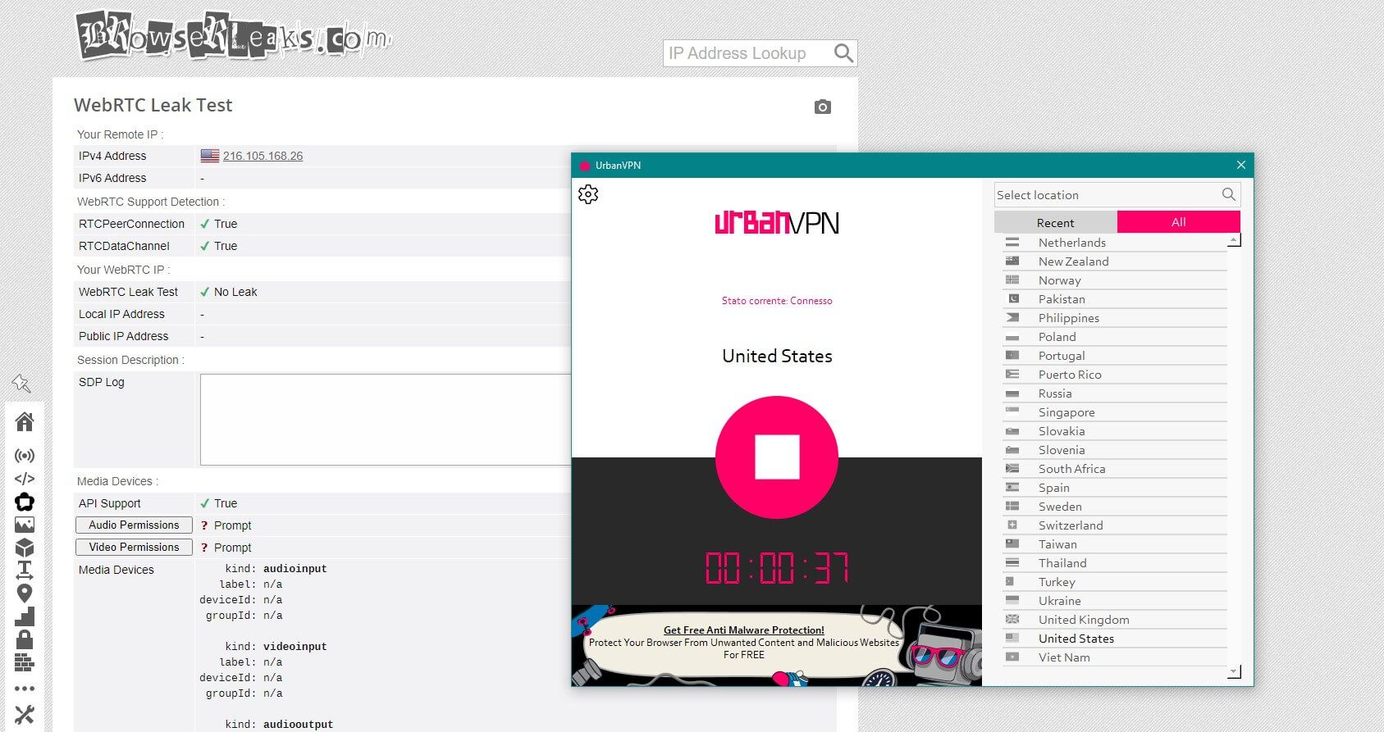1384x732 pixels.
Task: Select Ukraine from location list
Action: (x=1115, y=601)
